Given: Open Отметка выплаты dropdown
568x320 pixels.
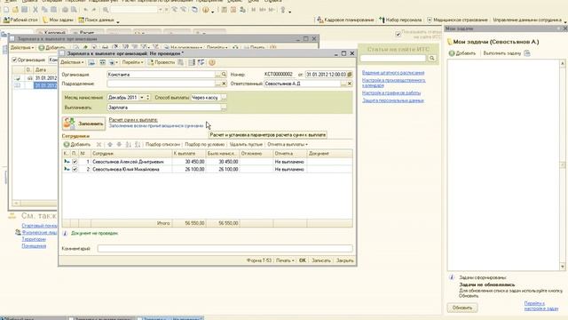Looking at the screenshot, I should (x=288, y=144).
